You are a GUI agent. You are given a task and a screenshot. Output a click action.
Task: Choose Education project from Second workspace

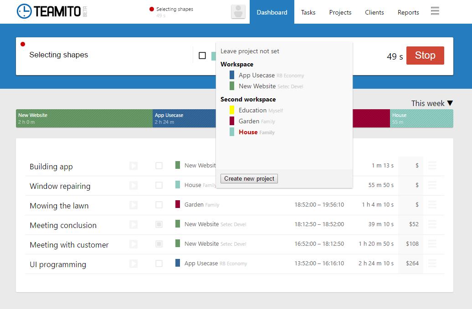252,110
